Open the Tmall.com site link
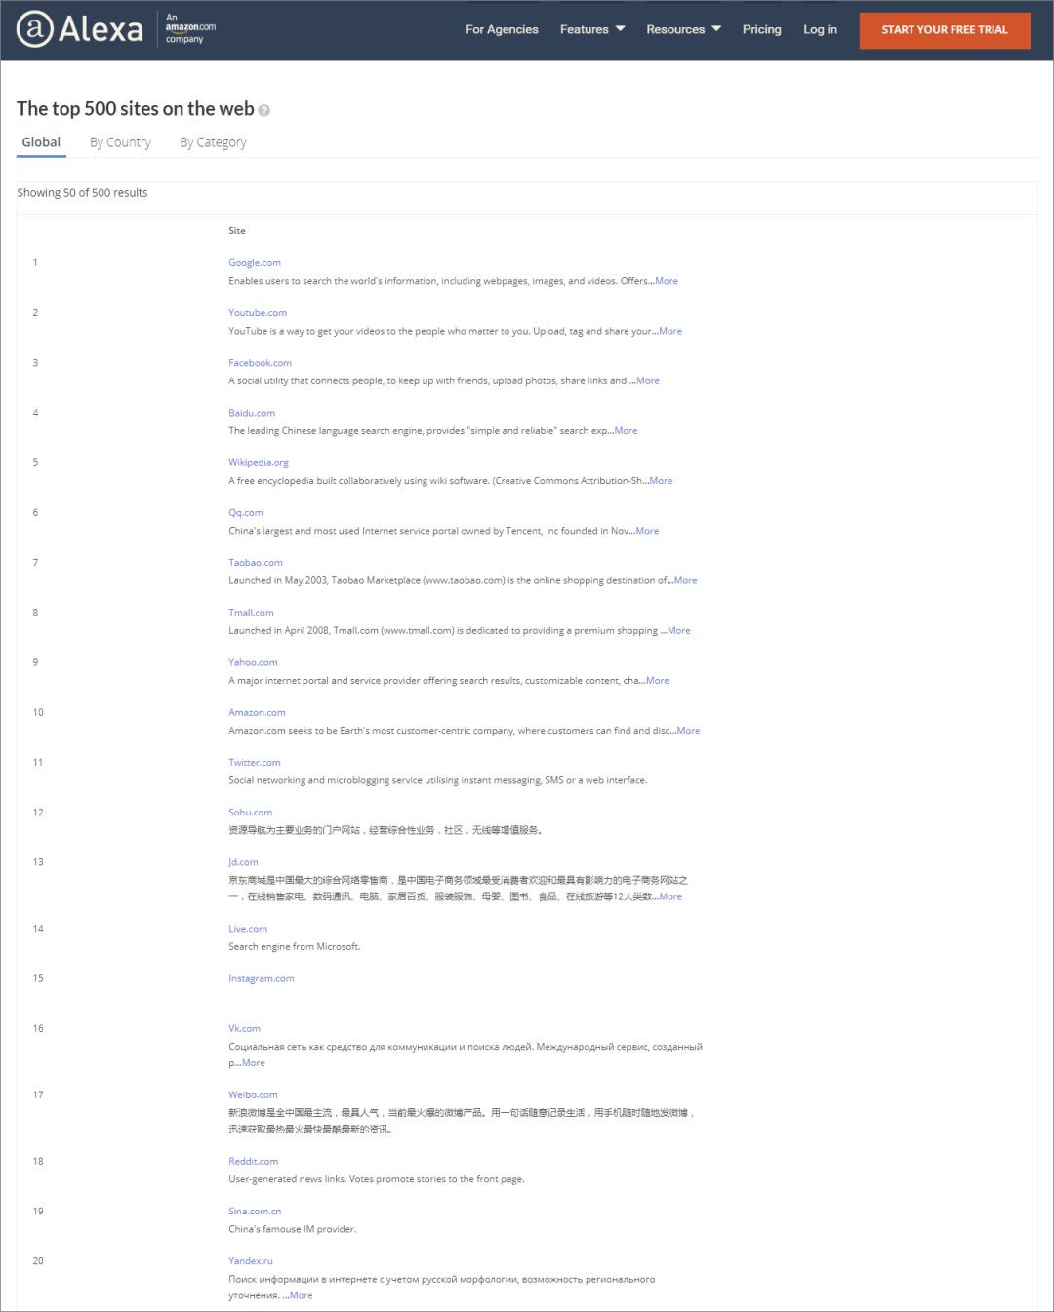 pyautogui.click(x=251, y=613)
